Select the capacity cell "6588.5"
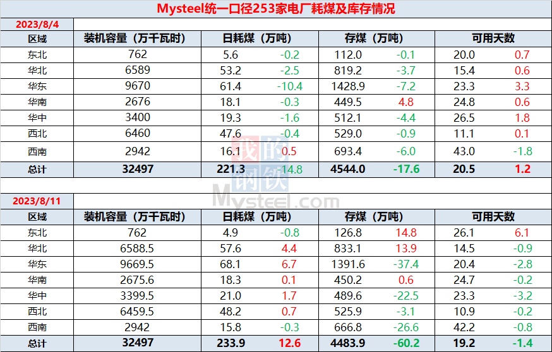 point(137,249)
